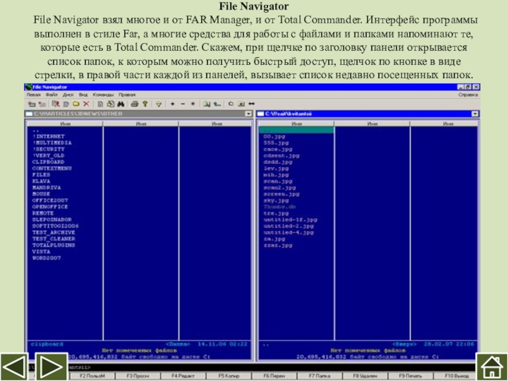Click the slide's next arrow button

(51, 367)
